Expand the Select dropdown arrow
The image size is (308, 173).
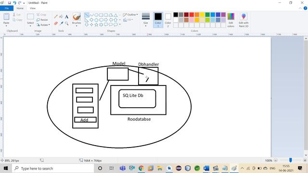point(30,26)
